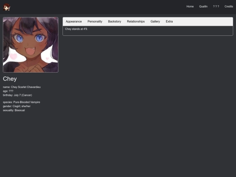Open the Gallery tab
Viewport: 236px width, 177px height.
[x=155, y=21]
